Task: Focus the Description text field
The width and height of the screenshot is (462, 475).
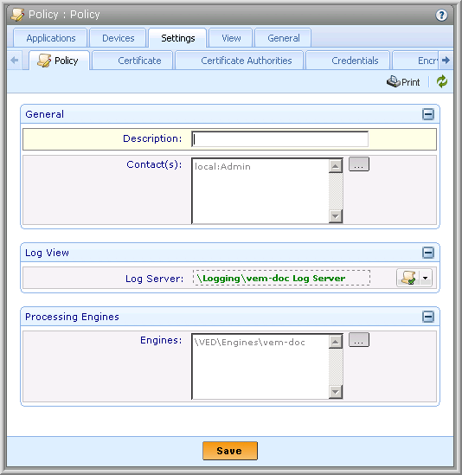Action: pyautogui.click(x=280, y=139)
